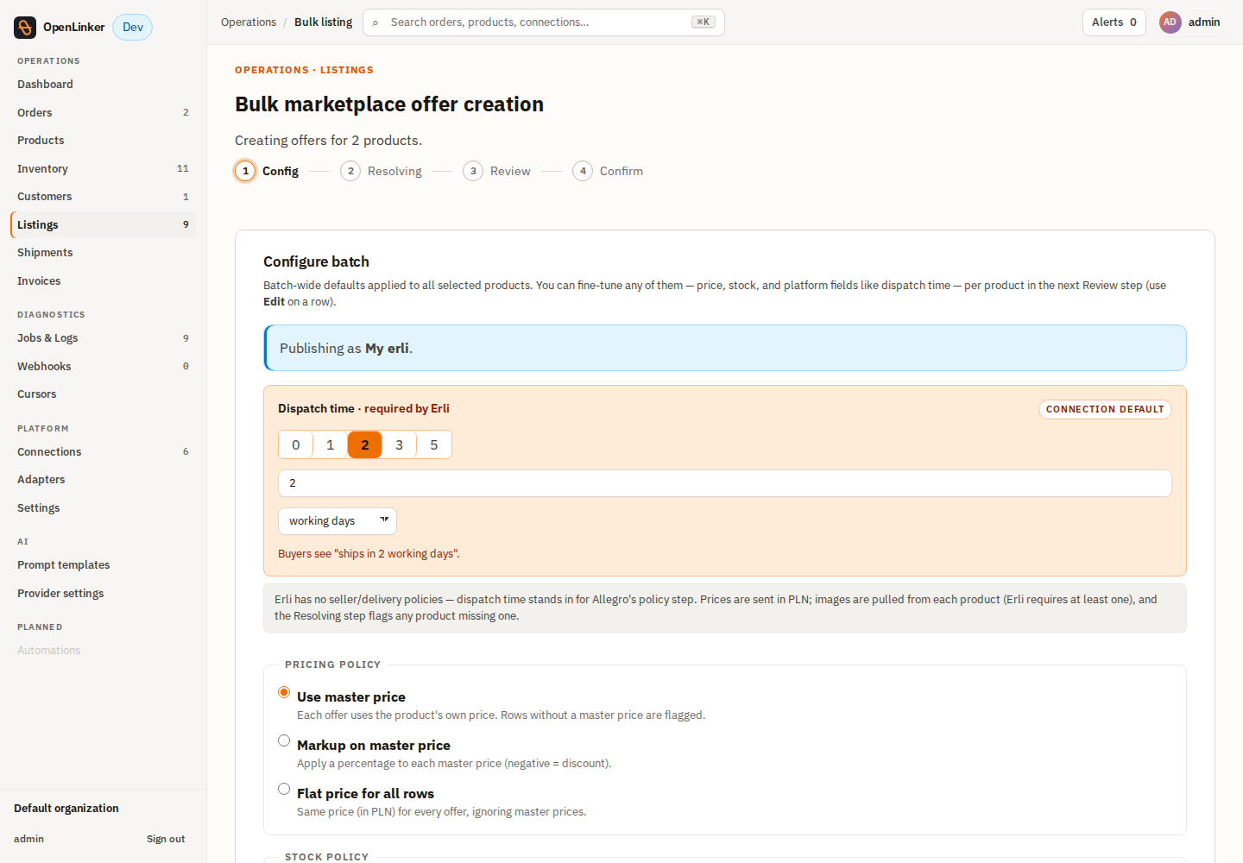
Task: Click Default organization label
Action: click(66, 809)
